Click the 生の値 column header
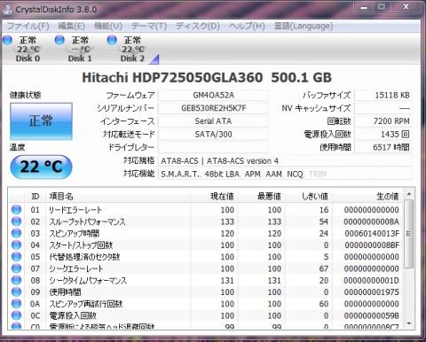426x342 pixels. click(367, 197)
